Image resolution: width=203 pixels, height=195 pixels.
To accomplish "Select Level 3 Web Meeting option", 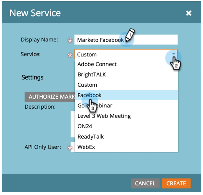I will pos(126,116).
